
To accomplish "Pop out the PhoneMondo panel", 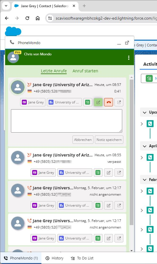I will click(x=127, y=43).
